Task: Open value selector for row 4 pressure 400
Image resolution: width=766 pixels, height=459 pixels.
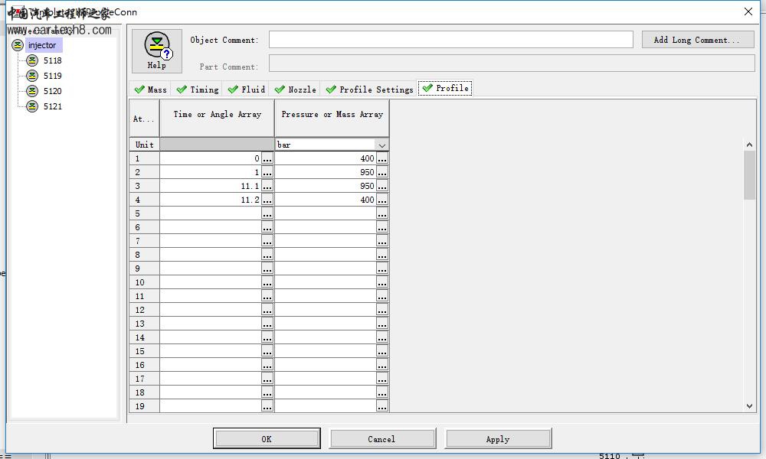Action: tap(382, 200)
